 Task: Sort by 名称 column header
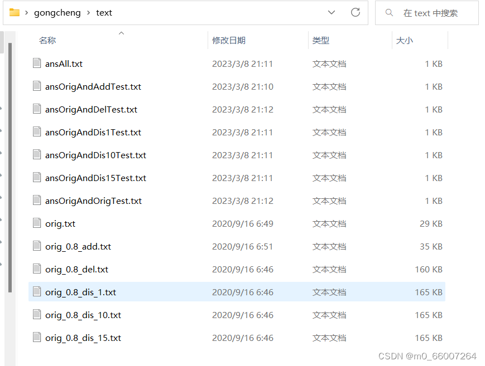pos(47,41)
